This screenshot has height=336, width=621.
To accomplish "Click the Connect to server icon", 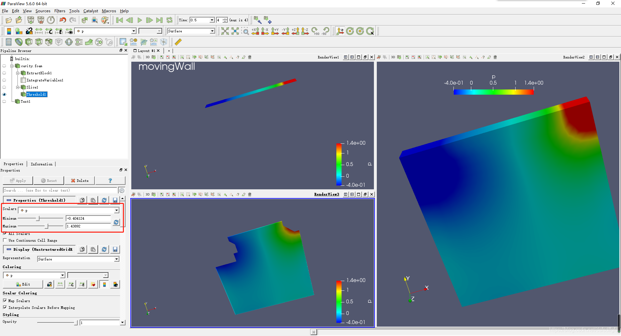I will [x=31, y=20].
